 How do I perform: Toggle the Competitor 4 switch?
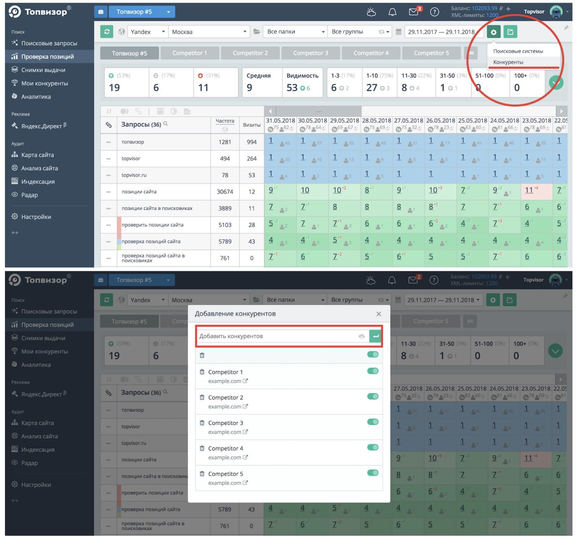pyautogui.click(x=373, y=447)
